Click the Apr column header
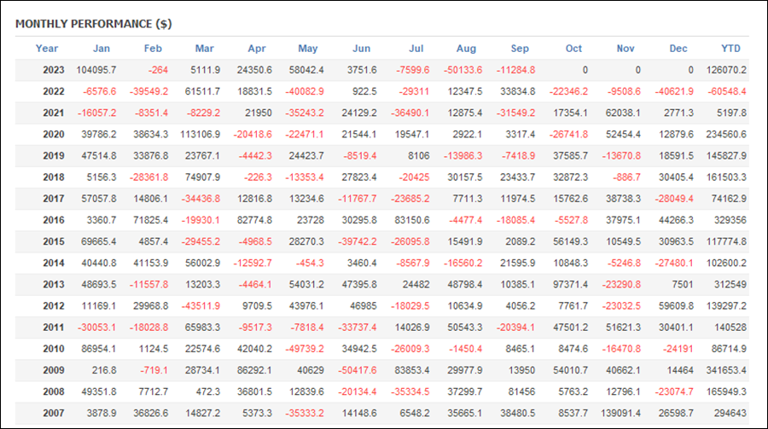Screen dimensions: 768x429 tap(257, 49)
